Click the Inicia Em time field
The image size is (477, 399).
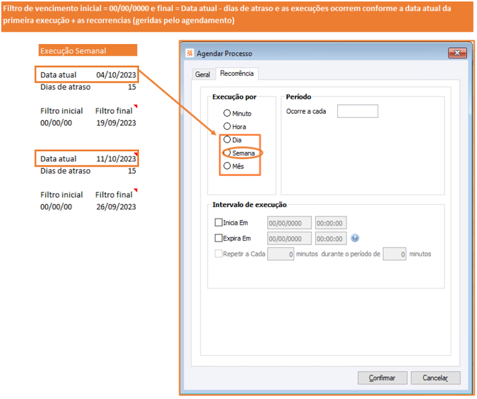point(331,223)
